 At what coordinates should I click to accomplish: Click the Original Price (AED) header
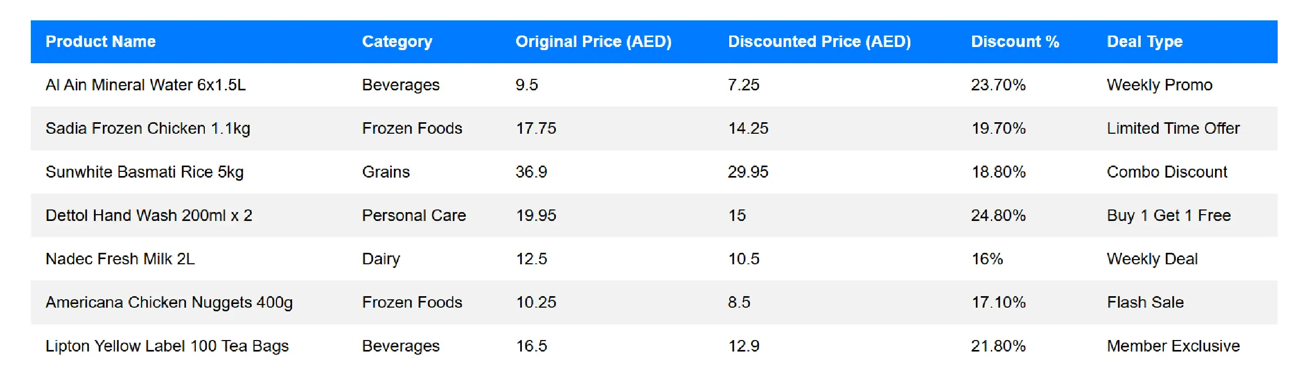[593, 42]
